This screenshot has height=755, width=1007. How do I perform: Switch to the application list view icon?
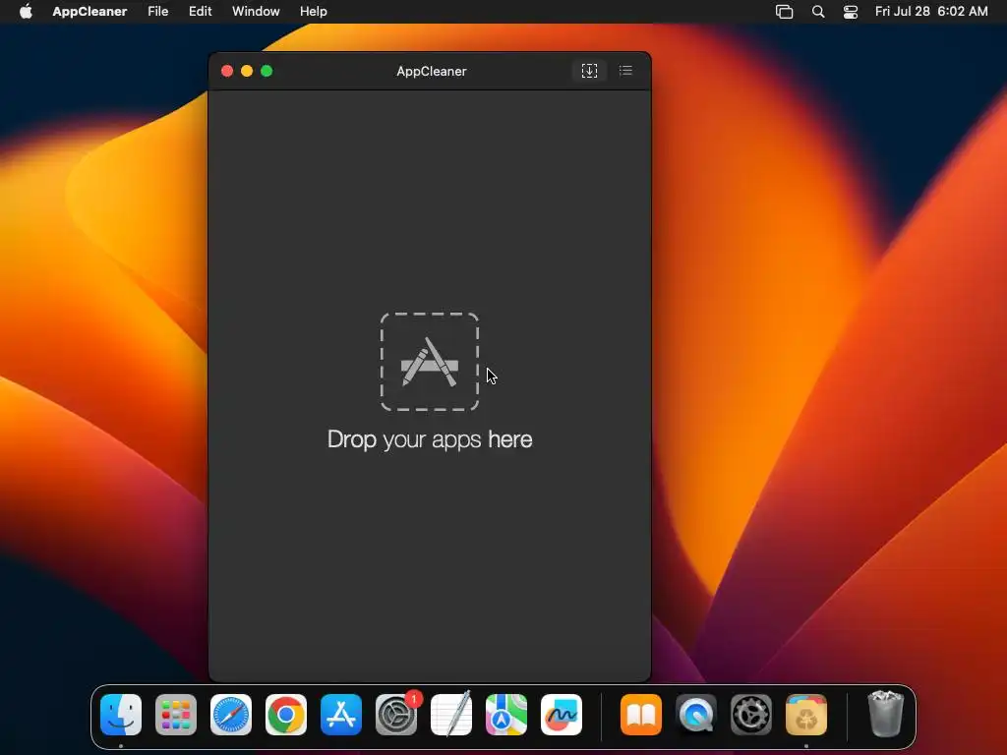[x=625, y=71]
